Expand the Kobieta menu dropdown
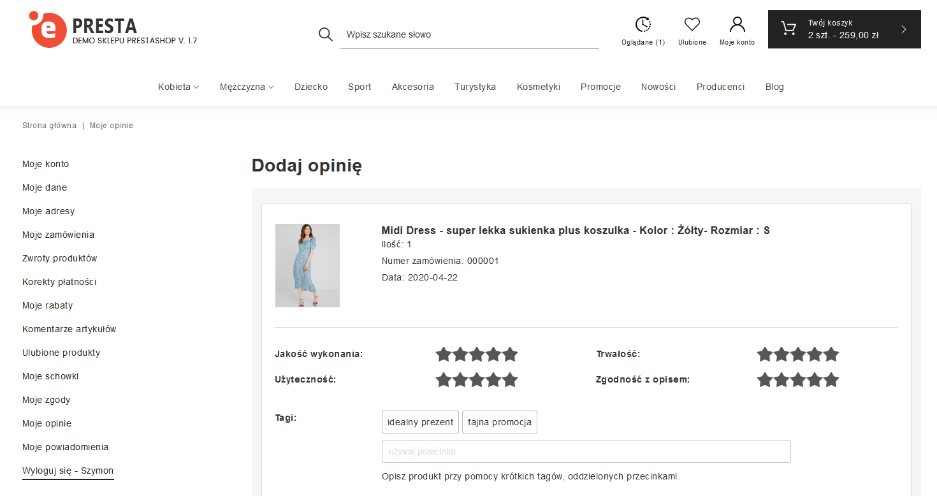Screen dimensions: 937x496 178,87
